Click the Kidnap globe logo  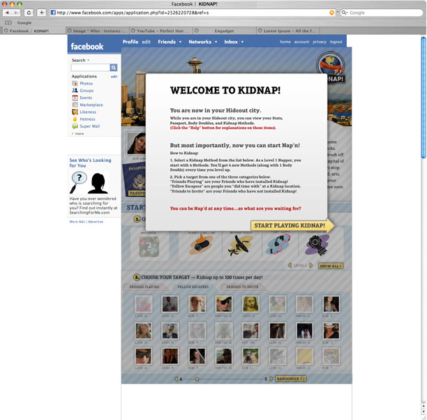point(331,64)
